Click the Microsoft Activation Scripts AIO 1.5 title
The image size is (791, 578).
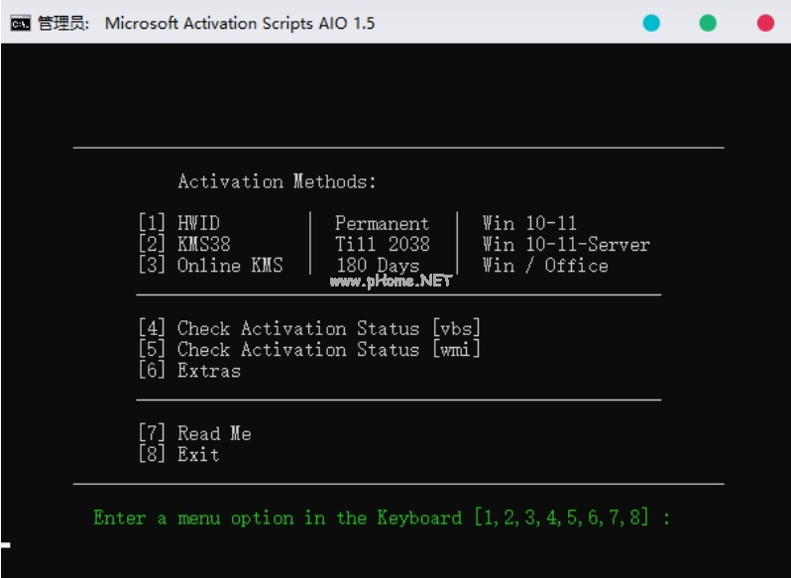tap(239, 23)
